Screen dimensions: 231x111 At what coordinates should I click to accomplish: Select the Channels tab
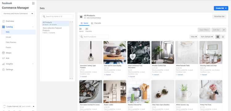point(96,23)
